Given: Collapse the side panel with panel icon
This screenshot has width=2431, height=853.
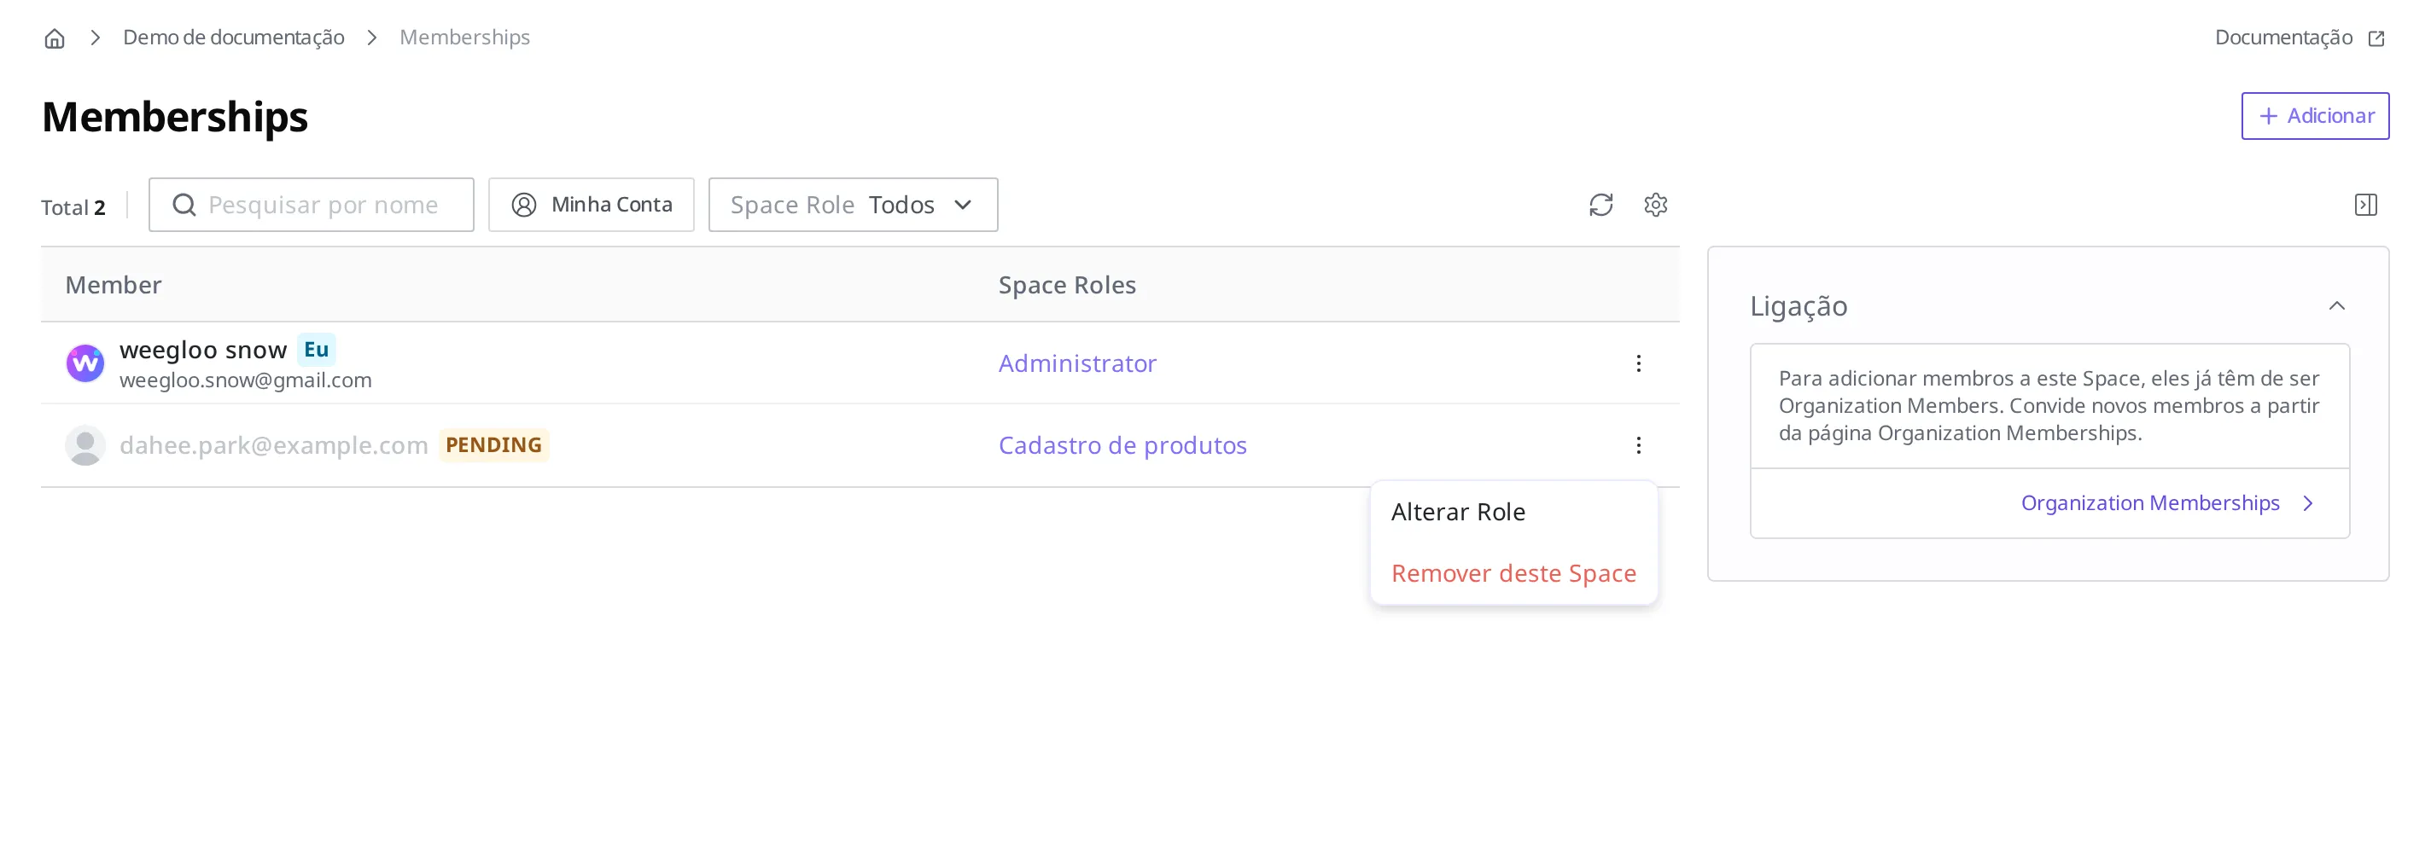Looking at the screenshot, I should (2365, 205).
